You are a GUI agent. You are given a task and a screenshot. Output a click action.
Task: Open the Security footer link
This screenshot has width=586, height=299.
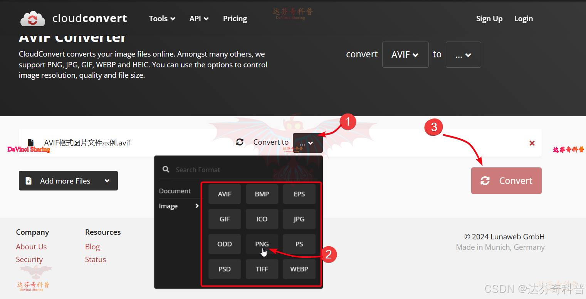[29, 259]
